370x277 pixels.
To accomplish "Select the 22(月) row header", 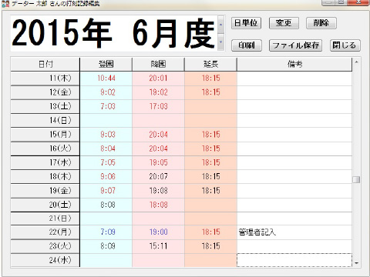I will click(45, 232).
